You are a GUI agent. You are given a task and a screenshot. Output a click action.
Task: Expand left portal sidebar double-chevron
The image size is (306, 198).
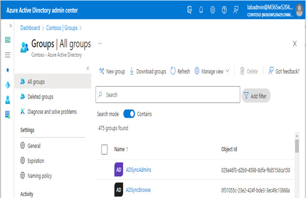click(10, 26)
